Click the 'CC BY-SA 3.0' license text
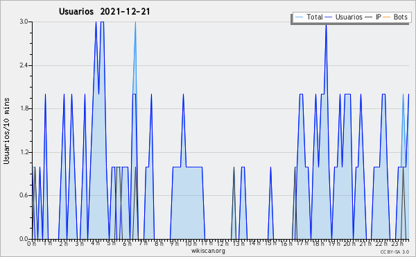416x257 pixels. coord(395,251)
